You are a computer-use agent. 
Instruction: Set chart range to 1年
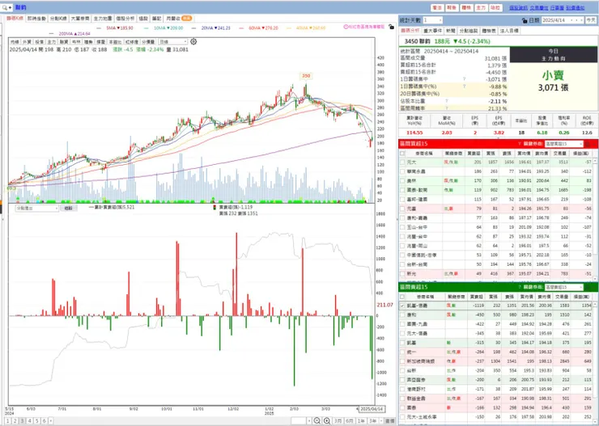click(361, 420)
